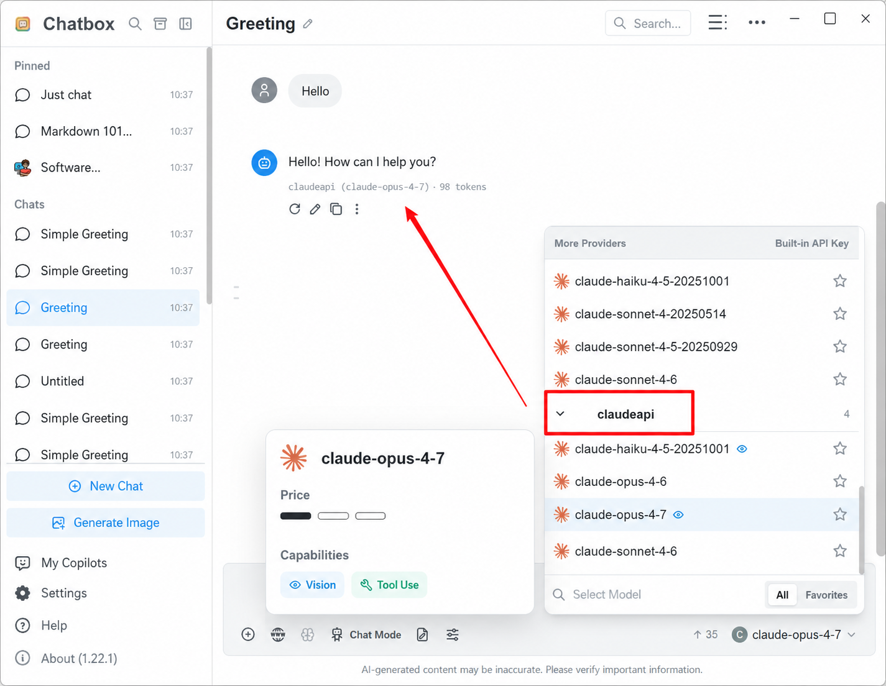This screenshot has width=886, height=686.
Task: Focus the Search... field in header
Action: pyautogui.click(x=648, y=23)
